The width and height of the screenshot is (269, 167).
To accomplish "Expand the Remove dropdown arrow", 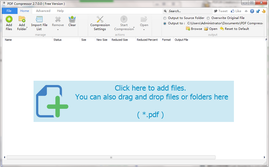I will click(x=58, y=29).
